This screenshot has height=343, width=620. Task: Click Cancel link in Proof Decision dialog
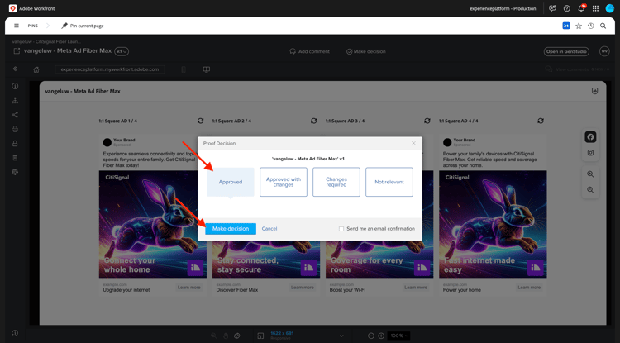coord(269,229)
